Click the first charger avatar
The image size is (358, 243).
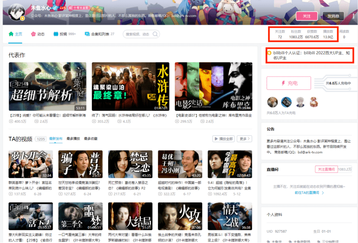tap(272, 102)
